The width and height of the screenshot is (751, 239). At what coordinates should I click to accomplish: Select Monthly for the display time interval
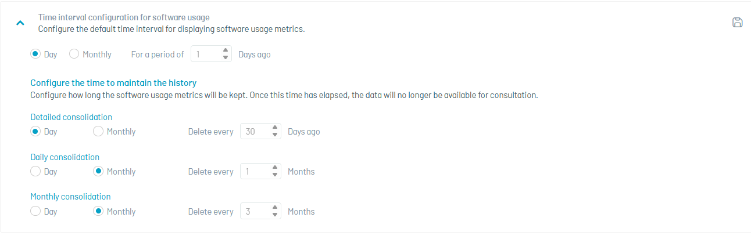[74, 54]
